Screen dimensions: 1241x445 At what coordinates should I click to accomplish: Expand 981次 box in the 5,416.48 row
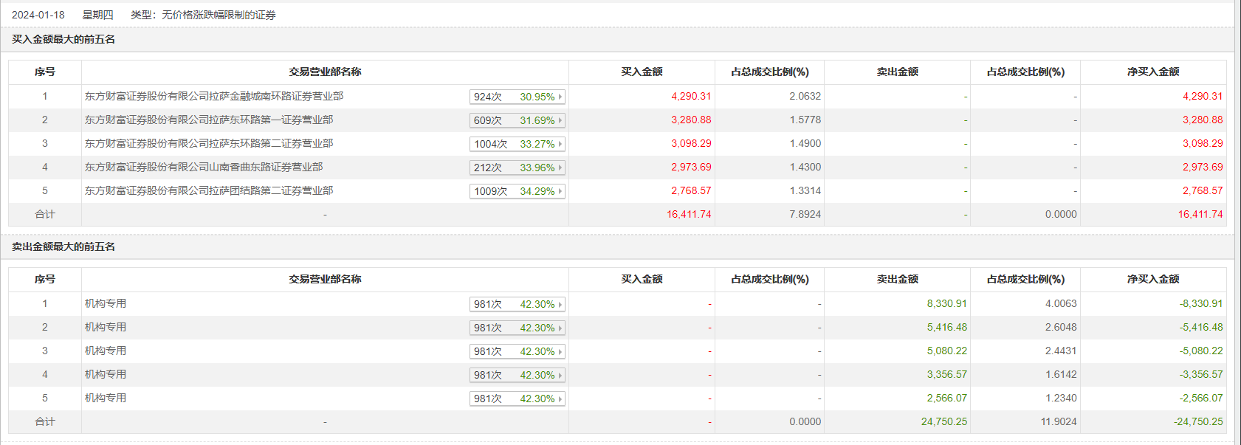tap(518, 328)
